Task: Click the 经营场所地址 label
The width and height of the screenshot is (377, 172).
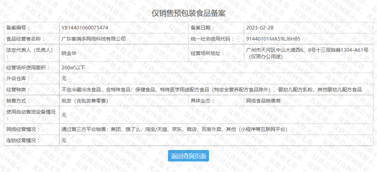Action: (x=207, y=53)
